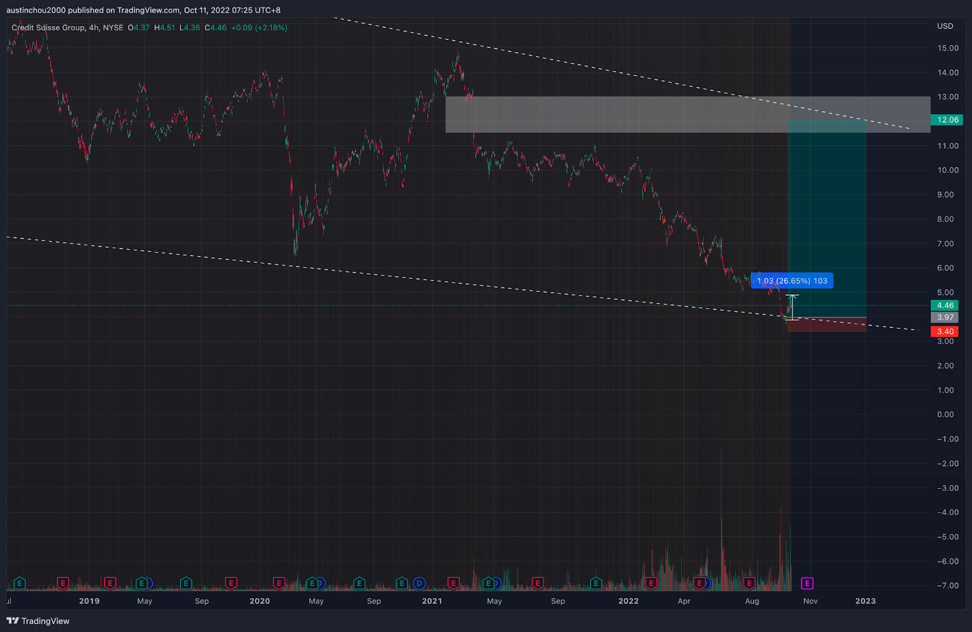Open the red earnings marker from July 2021
The height and width of the screenshot is (632, 972).
(x=538, y=583)
